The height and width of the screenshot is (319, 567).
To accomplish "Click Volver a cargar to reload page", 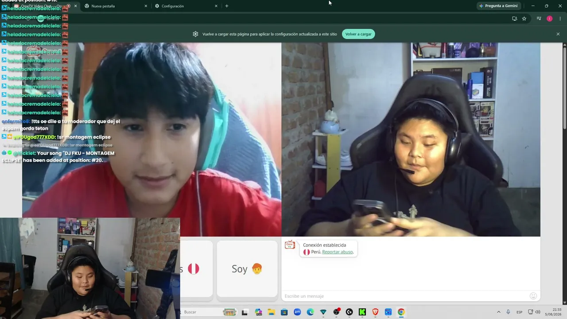I will coord(358,34).
